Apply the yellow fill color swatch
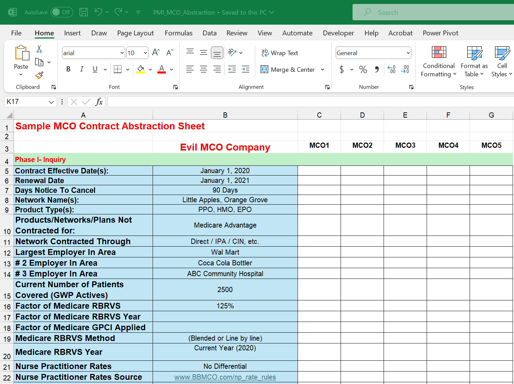 click(140, 69)
